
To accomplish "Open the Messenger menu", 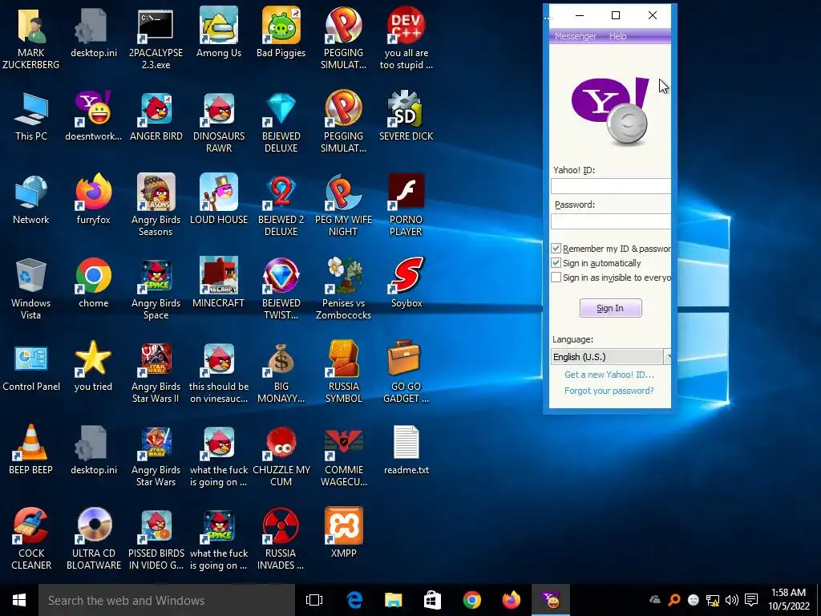I will (x=575, y=36).
